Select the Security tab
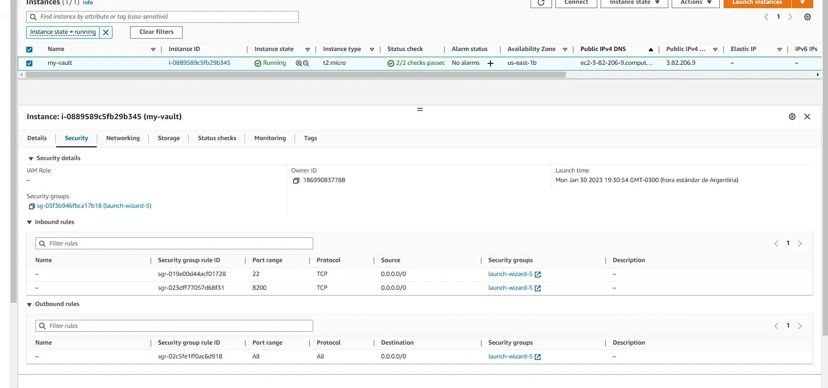This screenshot has height=388, width=828. click(x=76, y=138)
